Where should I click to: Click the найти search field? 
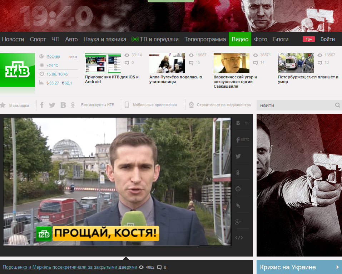(x=296, y=105)
